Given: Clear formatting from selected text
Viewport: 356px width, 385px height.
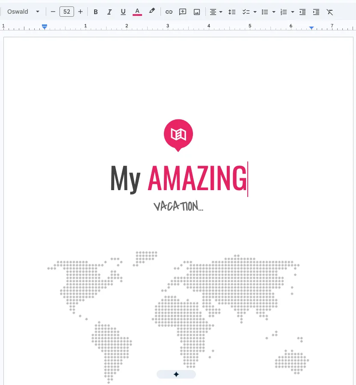Looking at the screenshot, I should pos(330,12).
